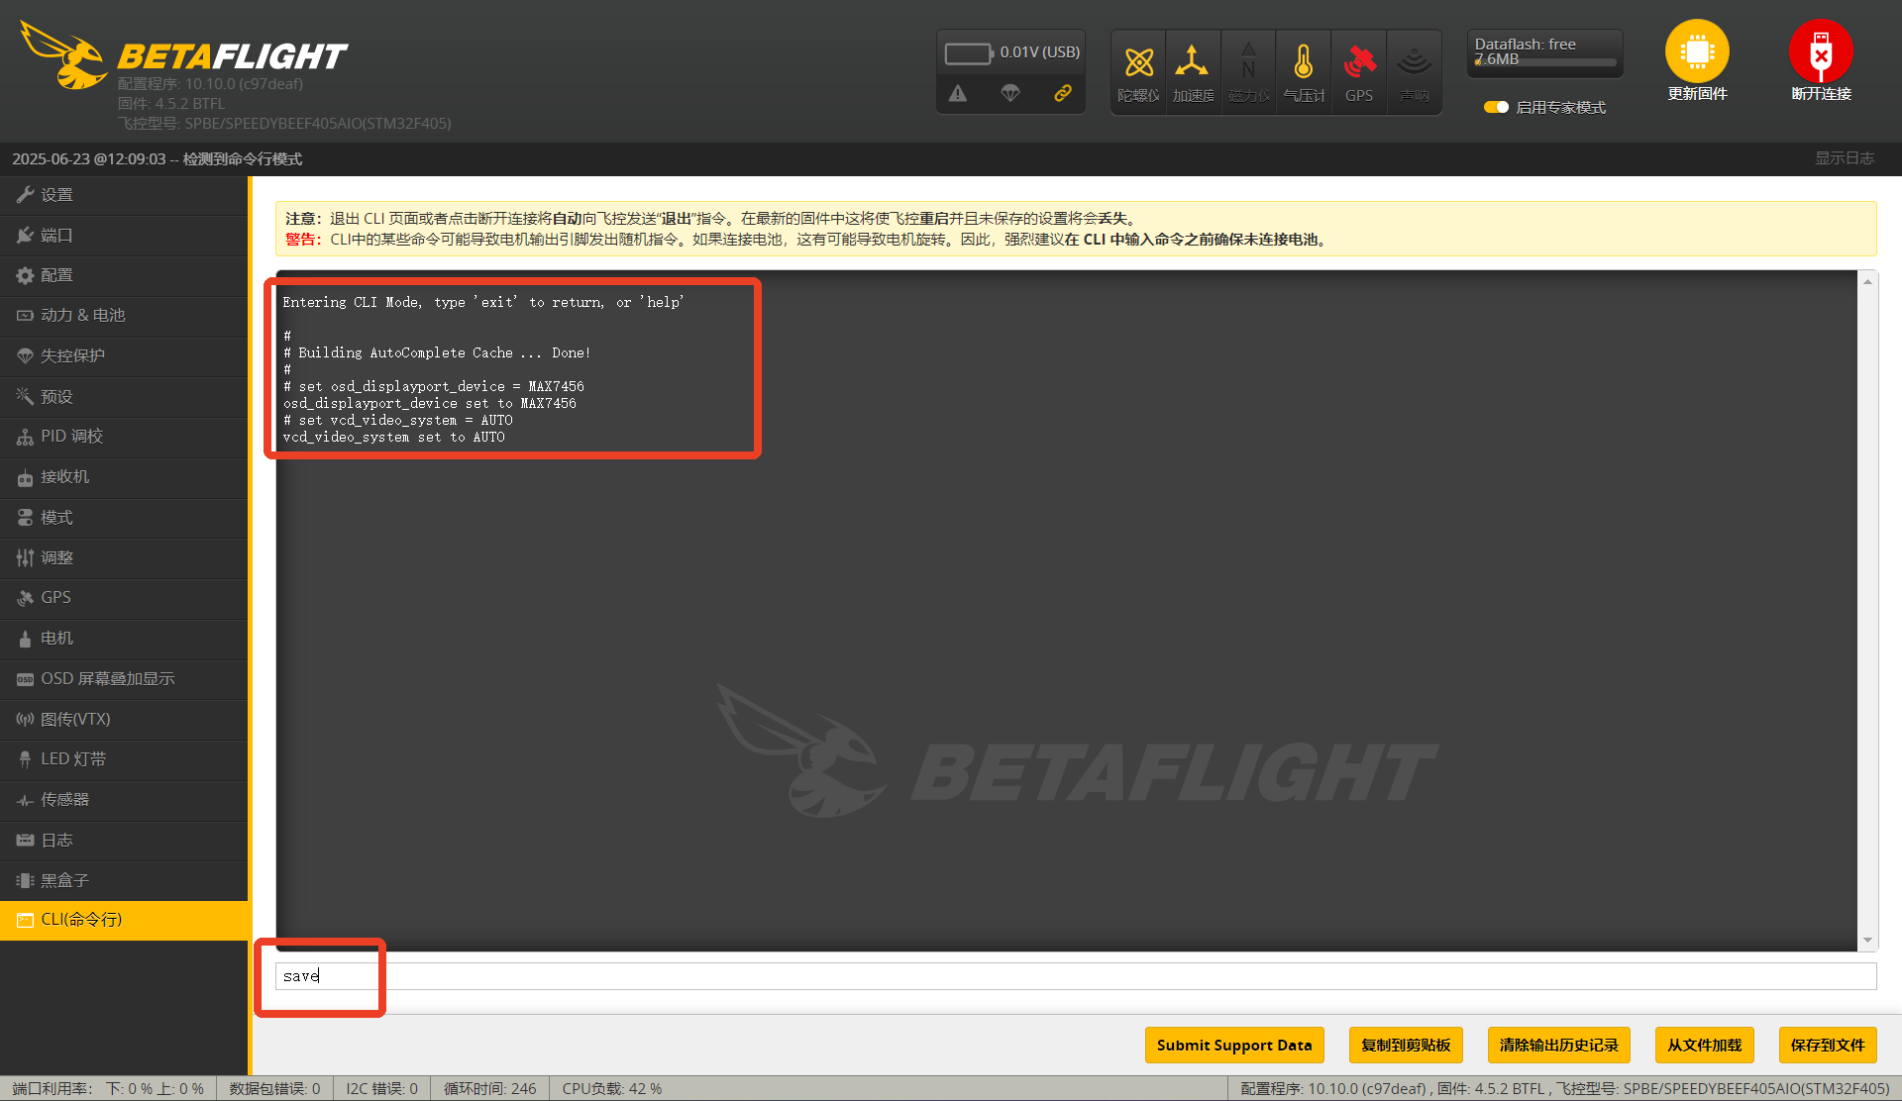Switch to the 接收机 tab label
The image size is (1902, 1101).
pos(64,477)
